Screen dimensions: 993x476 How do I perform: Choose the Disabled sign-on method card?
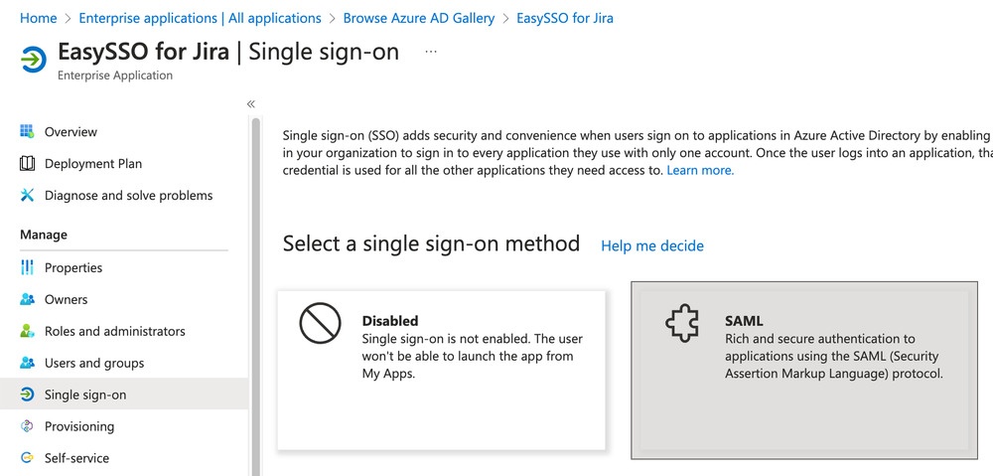pos(442,370)
